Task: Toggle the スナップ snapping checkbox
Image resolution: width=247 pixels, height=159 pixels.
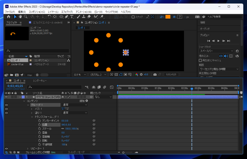Action: [x=133, y=17]
